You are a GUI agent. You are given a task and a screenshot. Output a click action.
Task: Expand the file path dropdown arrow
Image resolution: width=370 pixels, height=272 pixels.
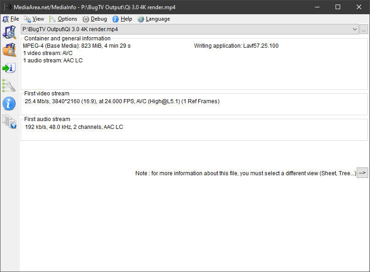click(354, 29)
